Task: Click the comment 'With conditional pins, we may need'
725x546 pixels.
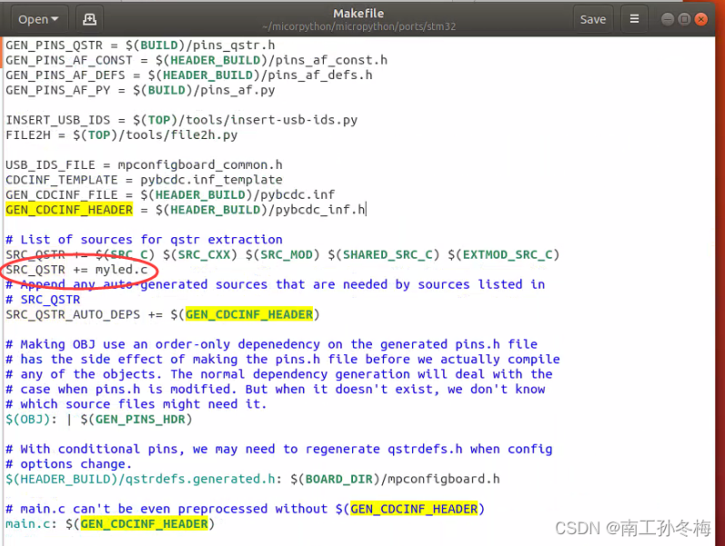Action: pyautogui.click(x=278, y=449)
